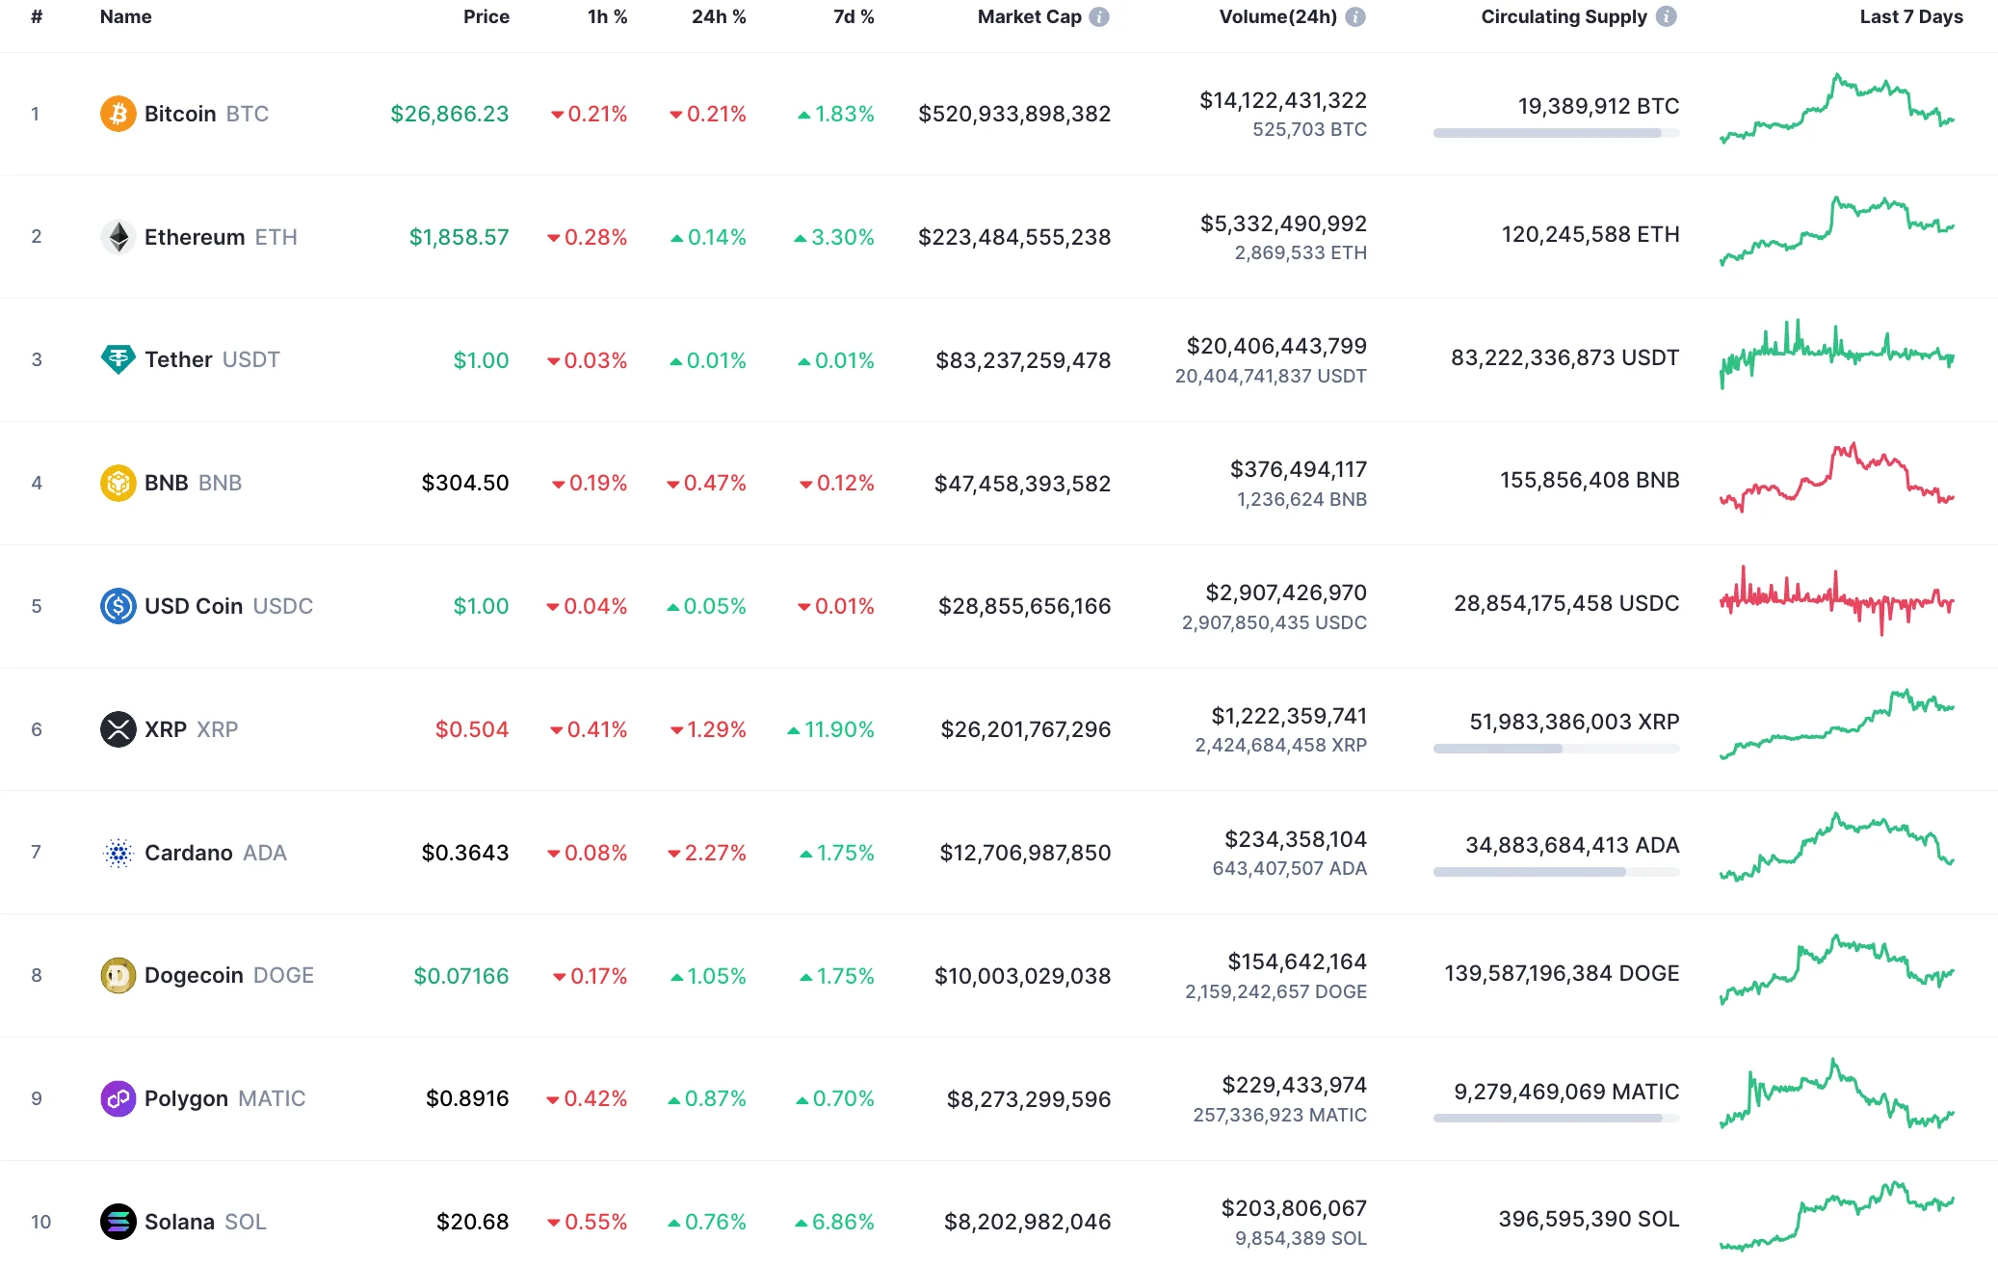Click the Circulating Supply info tooltip icon
This screenshot has height=1266, width=1998.
1666,15
